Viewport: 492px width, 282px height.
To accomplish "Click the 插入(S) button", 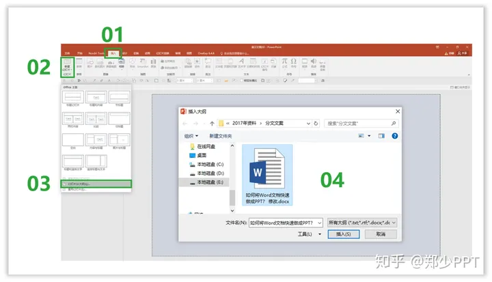I will coord(344,234).
